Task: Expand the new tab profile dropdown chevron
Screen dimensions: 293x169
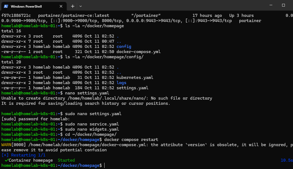Action: (x=81, y=6)
